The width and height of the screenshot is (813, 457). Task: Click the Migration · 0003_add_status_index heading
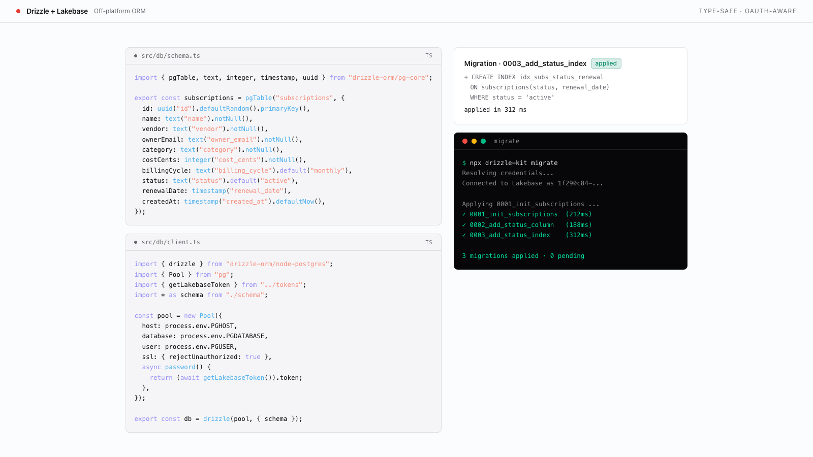pyautogui.click(x=525, y=63)
